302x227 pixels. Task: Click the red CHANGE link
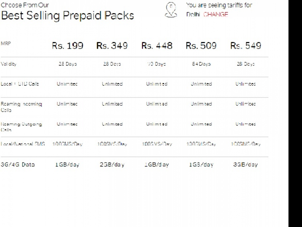pyautogui.click(x=216, y=14)
